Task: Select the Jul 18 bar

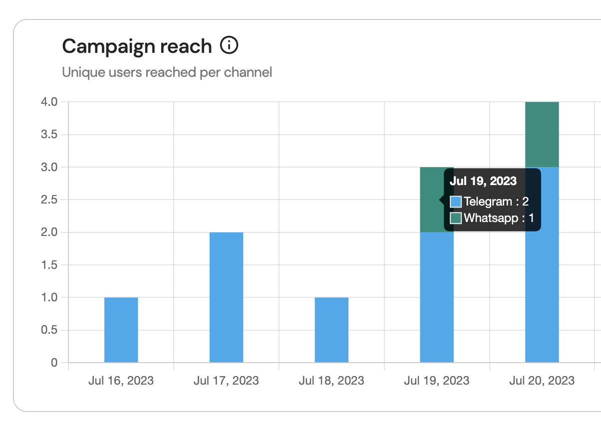Action: (331, 329)
